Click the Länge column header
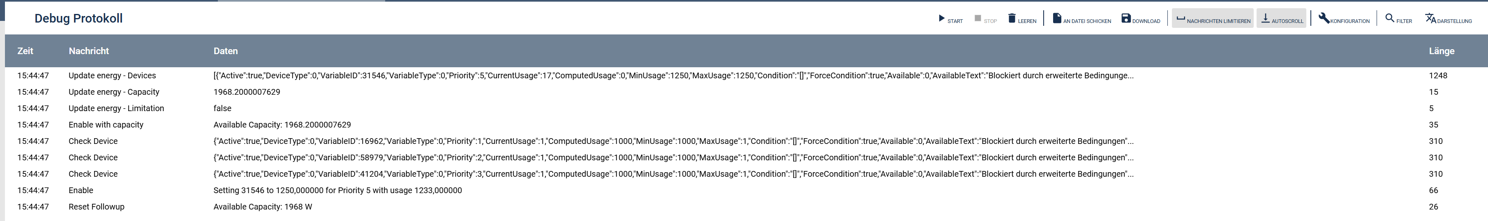The width and height of the screenshot is (1488, 221). 1441,51
